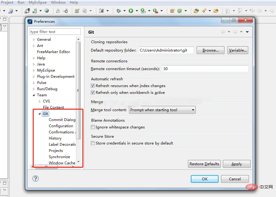The width and height of the screenshot is (276, 197).
Task: Select Plug-in Development in tree
Action: [56, 77]
